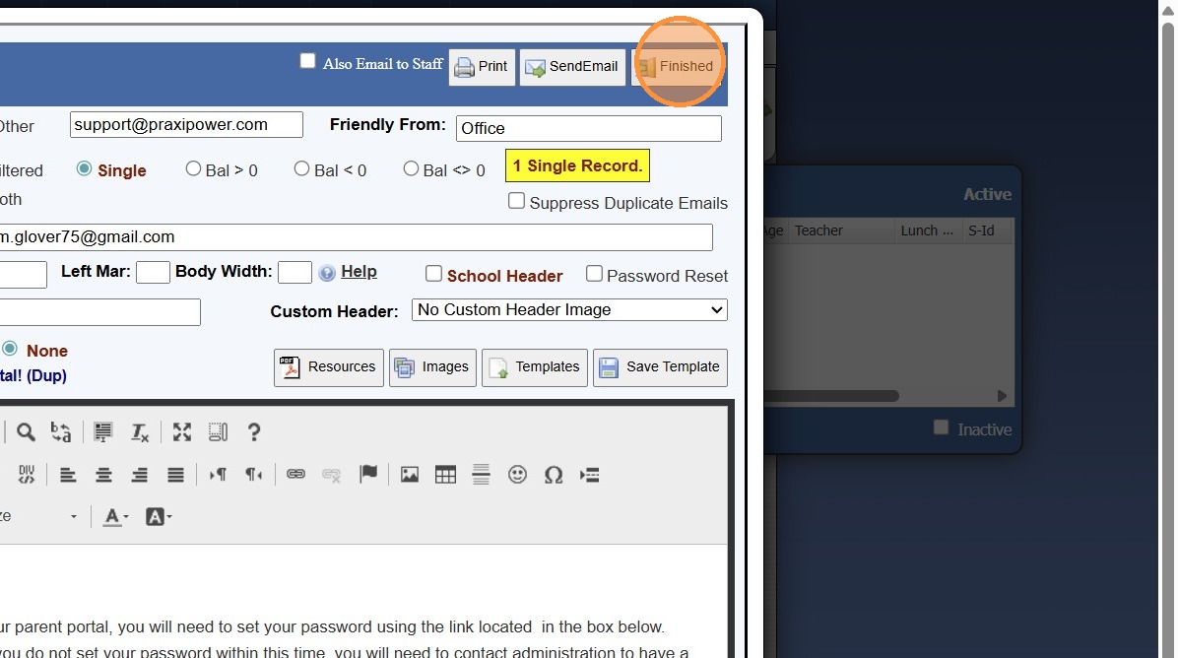This screenshot has width=1178, height=658.
Task: Open Replace tool in editor
Action: [61, 431]
